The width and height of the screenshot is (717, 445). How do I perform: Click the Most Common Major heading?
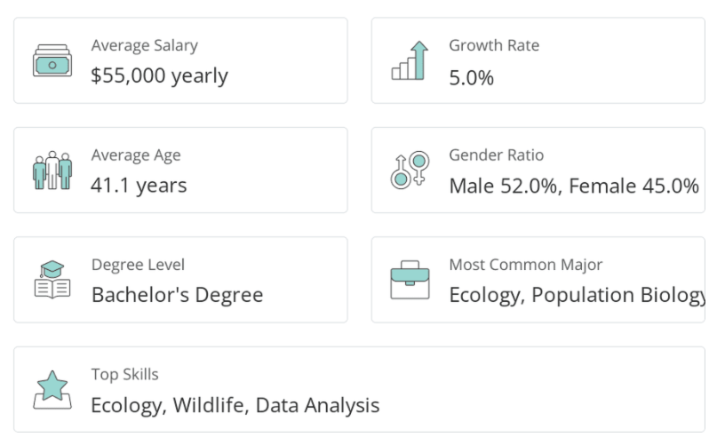pyautogui.click(x=525, y=265)
